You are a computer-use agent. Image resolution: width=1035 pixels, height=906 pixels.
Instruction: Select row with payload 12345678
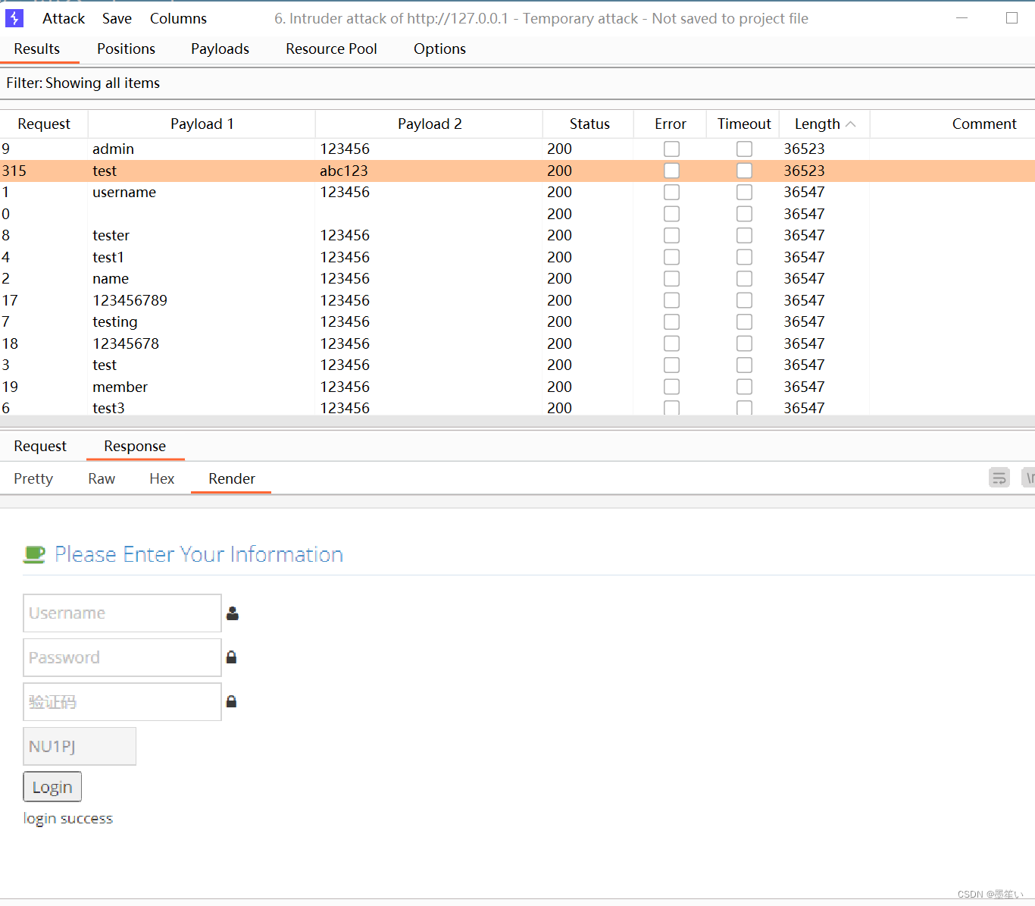[x=517, y=343]
